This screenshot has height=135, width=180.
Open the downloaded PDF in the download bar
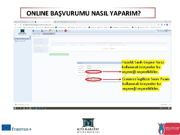(22, 105)
